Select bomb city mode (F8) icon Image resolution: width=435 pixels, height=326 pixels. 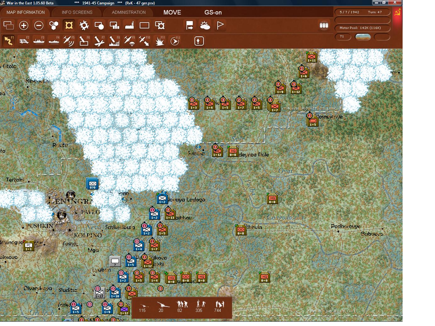pyautogui.click(x=114, y=41)
